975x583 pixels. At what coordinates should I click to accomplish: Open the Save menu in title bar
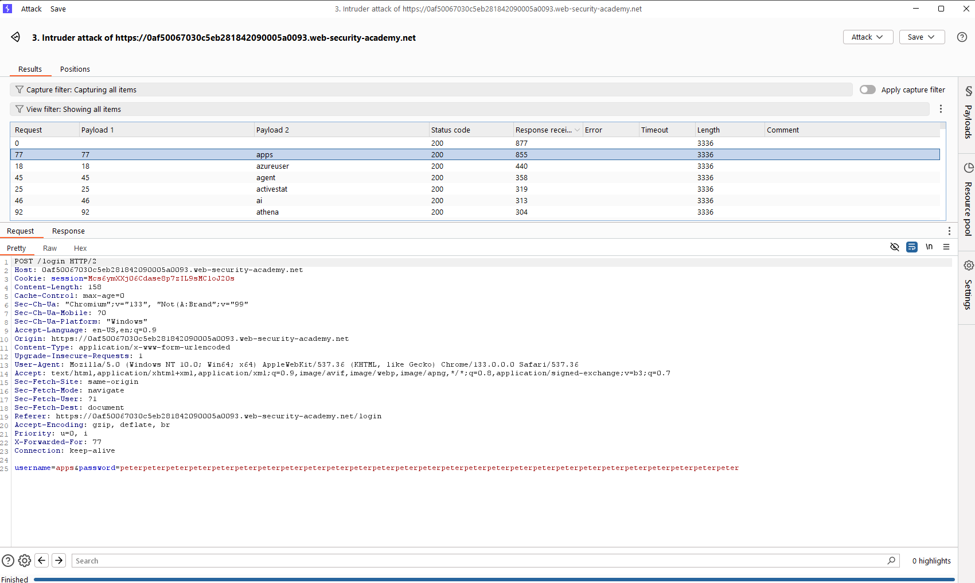(x=58, y=9)
